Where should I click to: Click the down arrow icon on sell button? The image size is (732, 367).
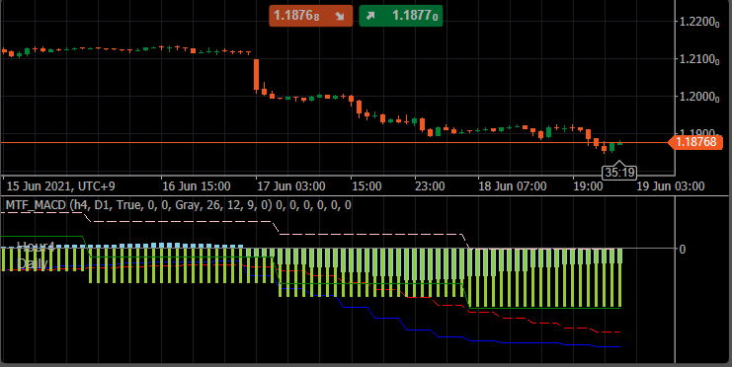(x=340, y=16)
